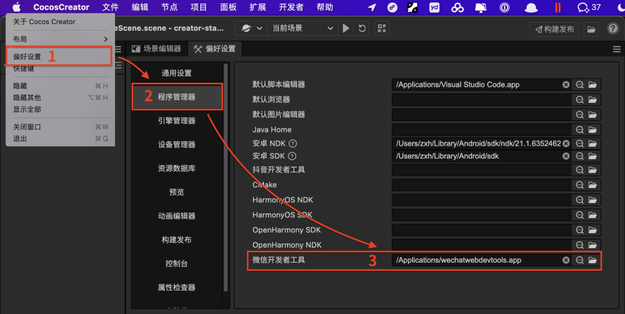Select 控制台 in preferences sidebar
The image size is (625, 314).
(x=177, y=263)
